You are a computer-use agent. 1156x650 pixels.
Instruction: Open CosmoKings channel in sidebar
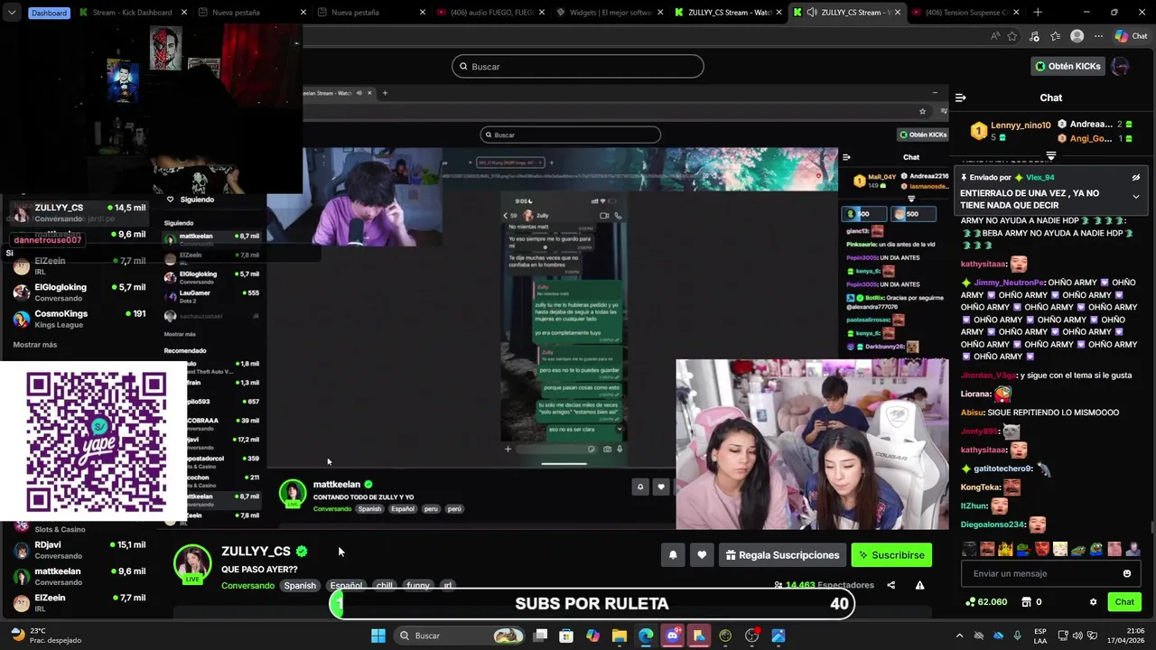coord(79,319)
